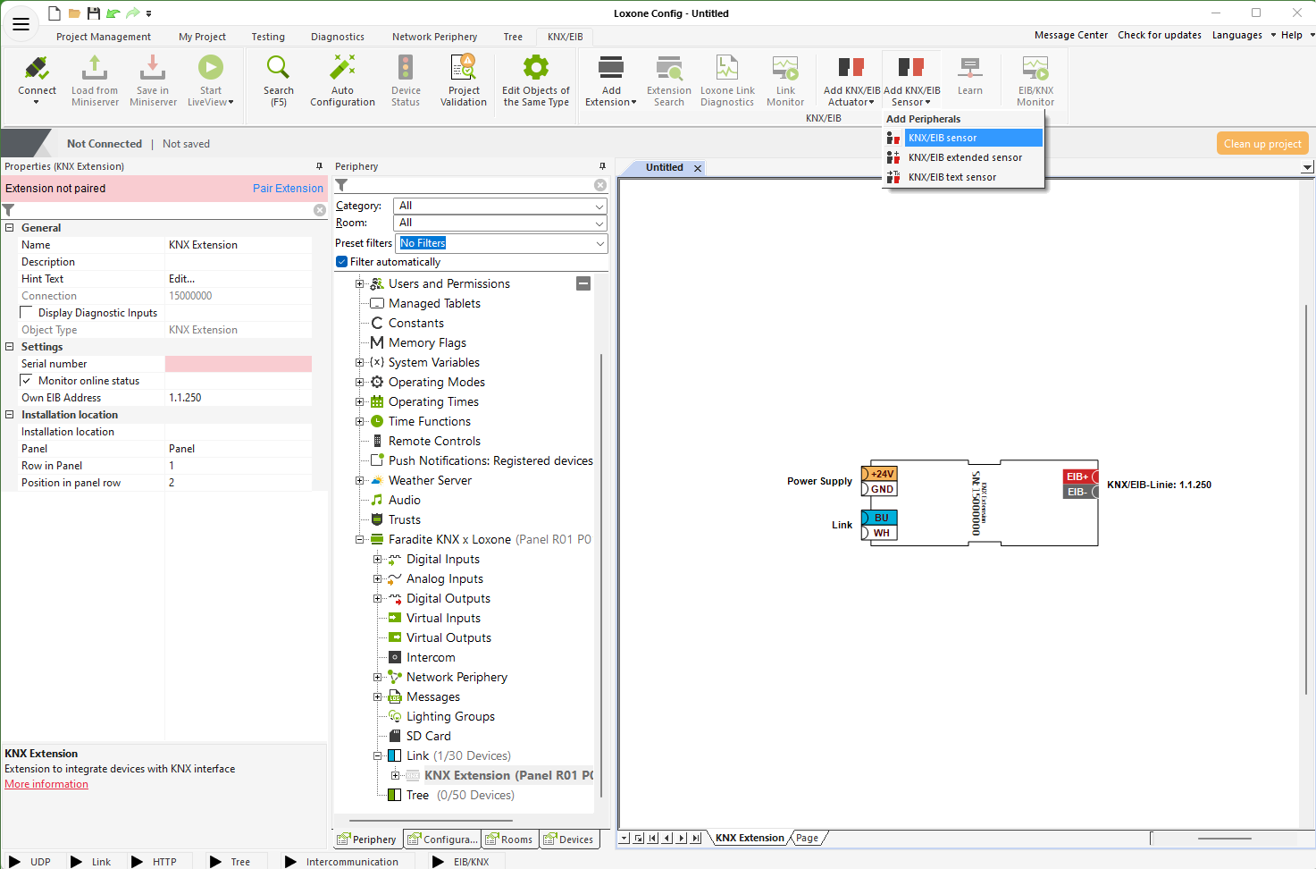Collapse all with the Periphery tree minus button
The height and width of the screenshot is (869, 1316).
[583, 283]
